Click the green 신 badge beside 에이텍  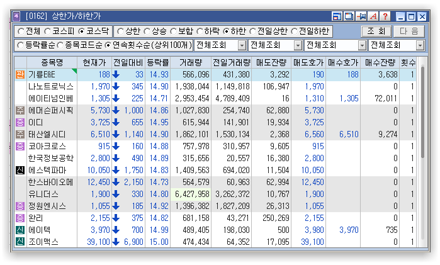[x=20, y=230]
